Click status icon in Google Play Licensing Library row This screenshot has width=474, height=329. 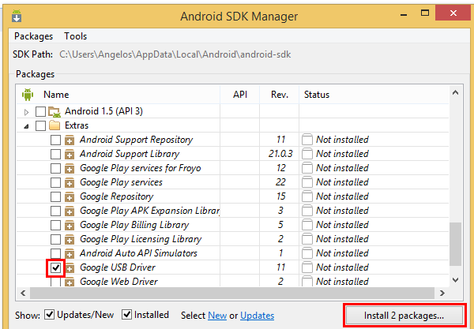coord(307,239)
